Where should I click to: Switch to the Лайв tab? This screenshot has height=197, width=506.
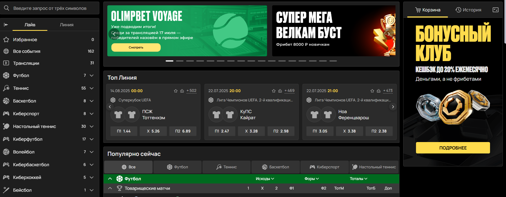pyautogui.click(x=30, y=25)
